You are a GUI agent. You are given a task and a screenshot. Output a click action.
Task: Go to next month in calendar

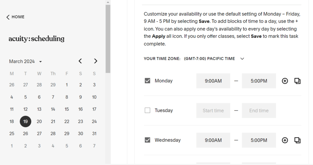coord(95,61)
